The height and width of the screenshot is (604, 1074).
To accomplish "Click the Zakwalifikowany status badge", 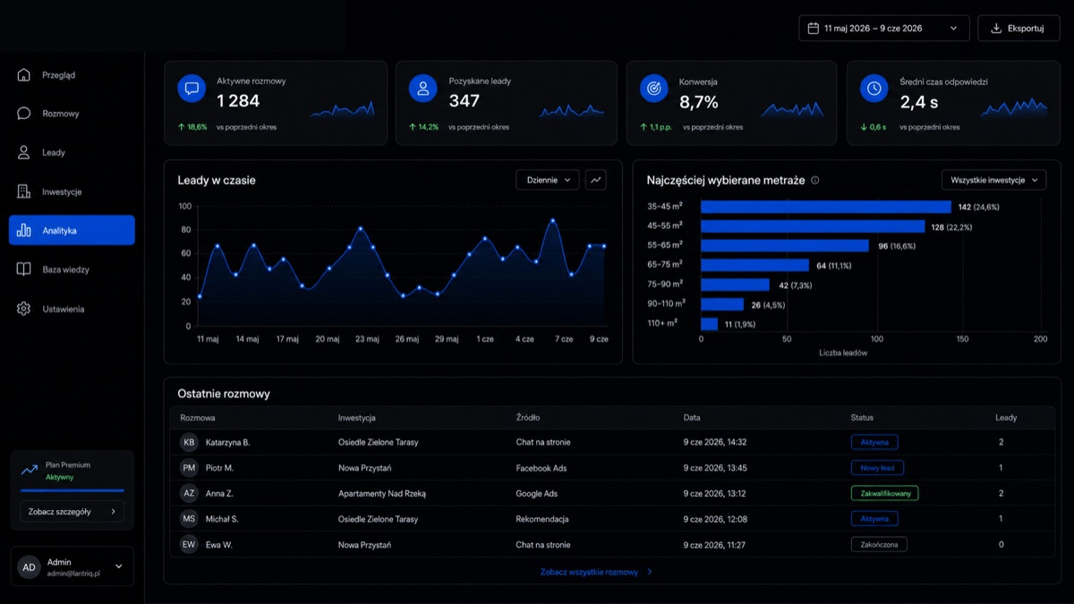I will (884, 493).
